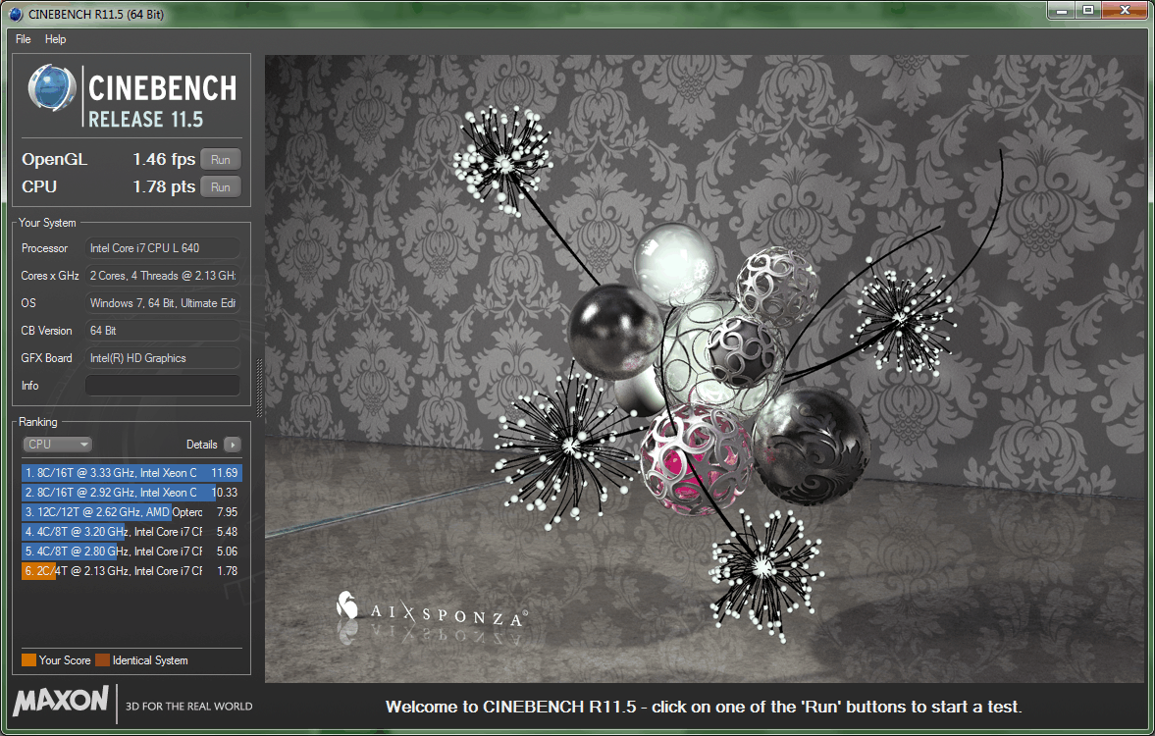The width and height of the screenshot is (1155, 736).
Task: Close the Cinebench window
Action: tap(1125, 10)
